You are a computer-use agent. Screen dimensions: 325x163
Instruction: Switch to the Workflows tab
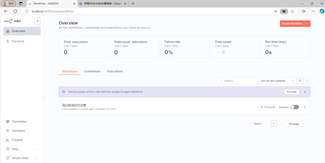70,71
